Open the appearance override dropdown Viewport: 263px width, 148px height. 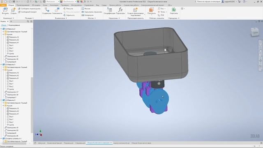coord(69,2)
